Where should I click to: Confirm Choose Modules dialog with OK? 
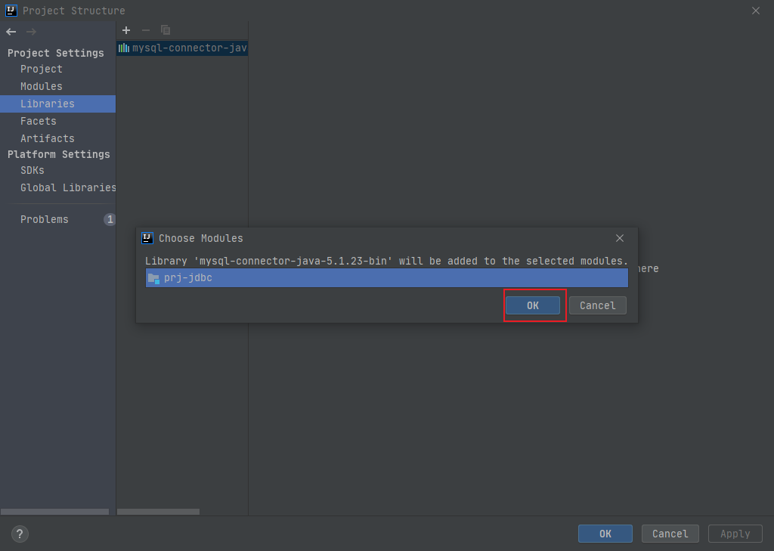[x=533, y=305]
